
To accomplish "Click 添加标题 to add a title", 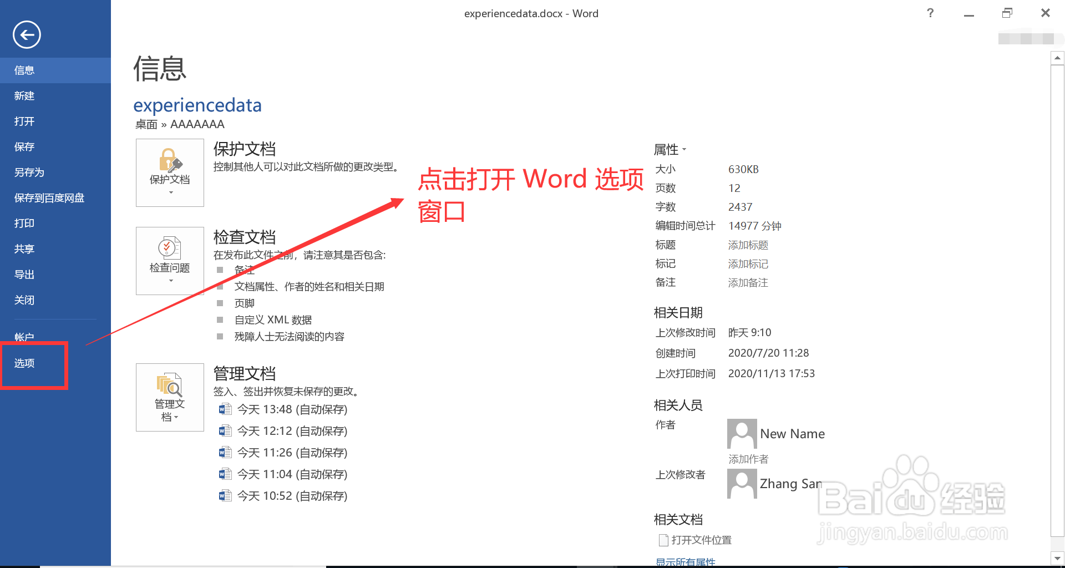I will pyautogui.click(x=748, y=245).
